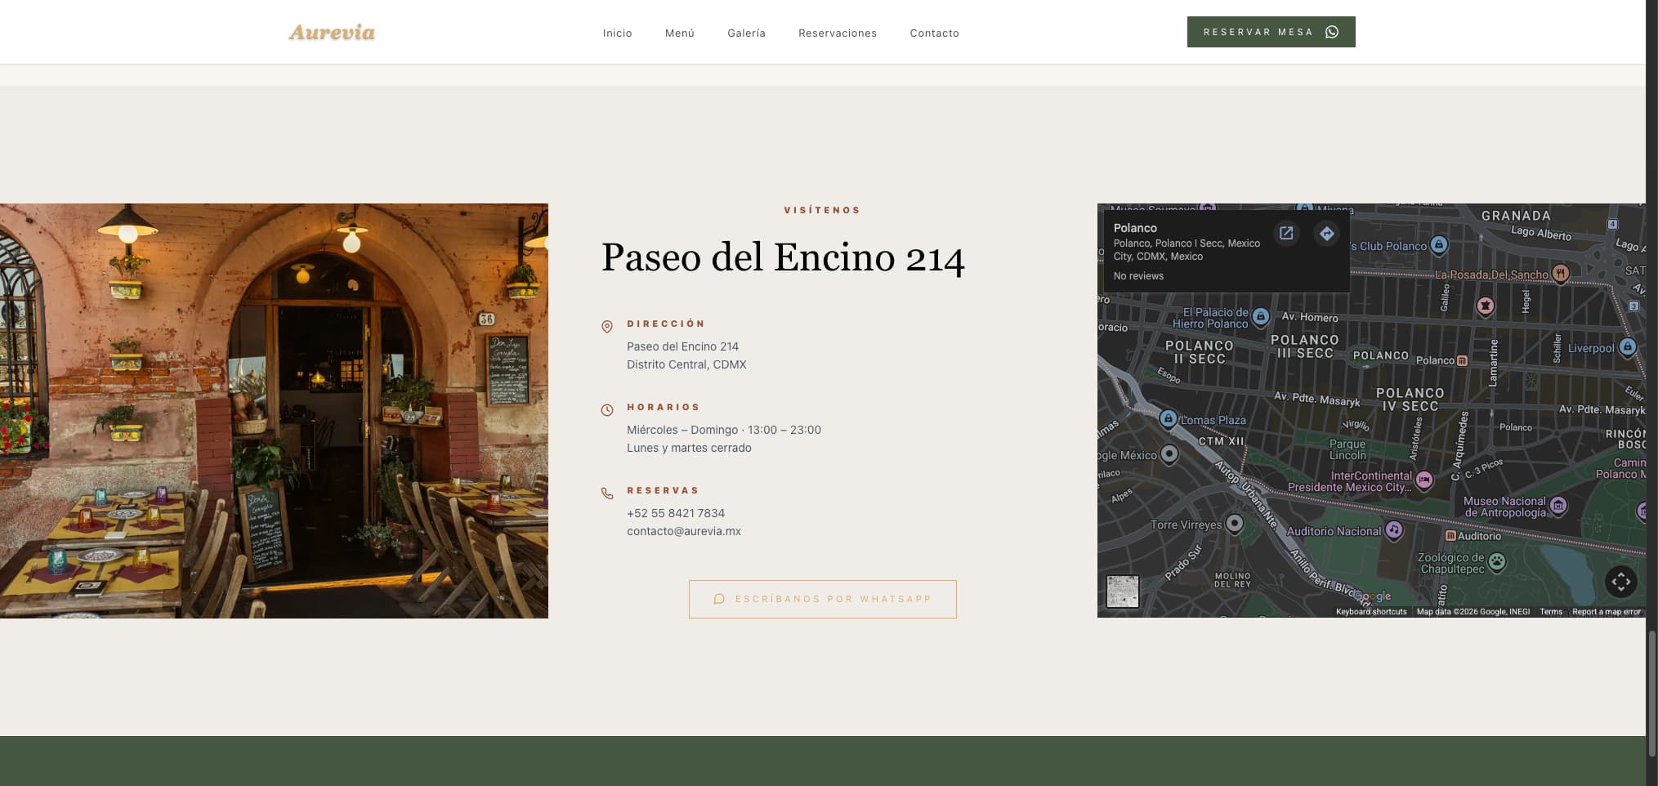The height and width of the screenshot is (786, 1658).
Task: Click the Auditorio metro station icon
Action: [x=1450, y=536]
